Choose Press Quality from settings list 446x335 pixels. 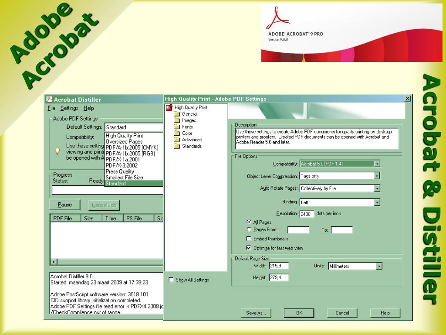(134, 171)
